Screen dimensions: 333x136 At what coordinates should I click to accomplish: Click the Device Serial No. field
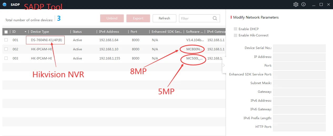[299, 48]
